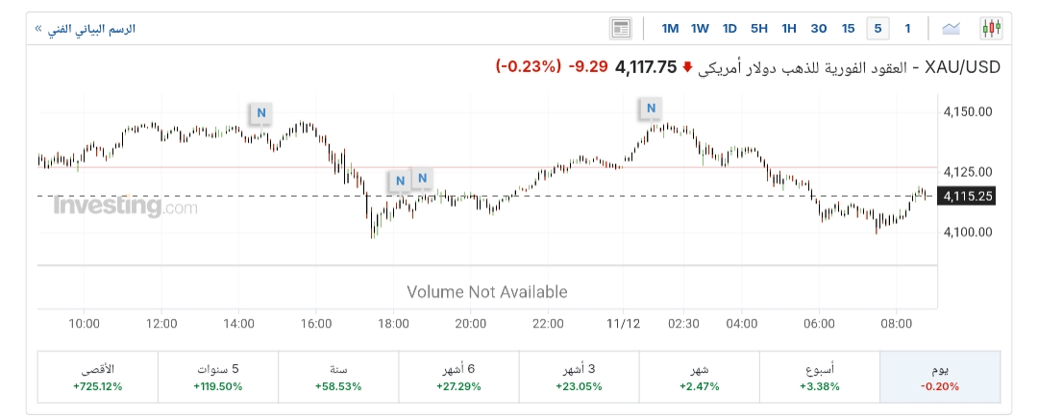
Task: Switch to candlestick chart type
Action: 991,28
